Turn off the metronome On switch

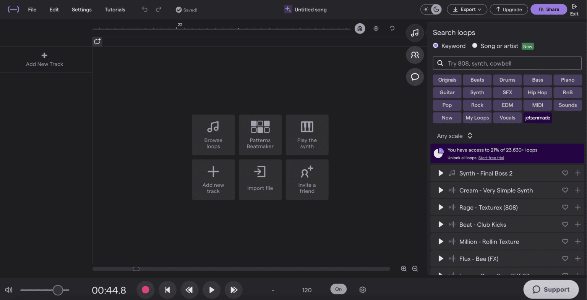click(x=338, y=289)
